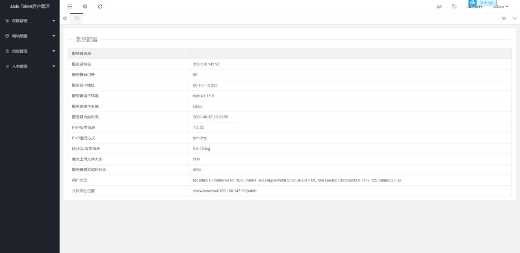Click the 服务器信息 table header
Image resolution: width=520 pixels, height=253 pixels.
coord(82,54)
